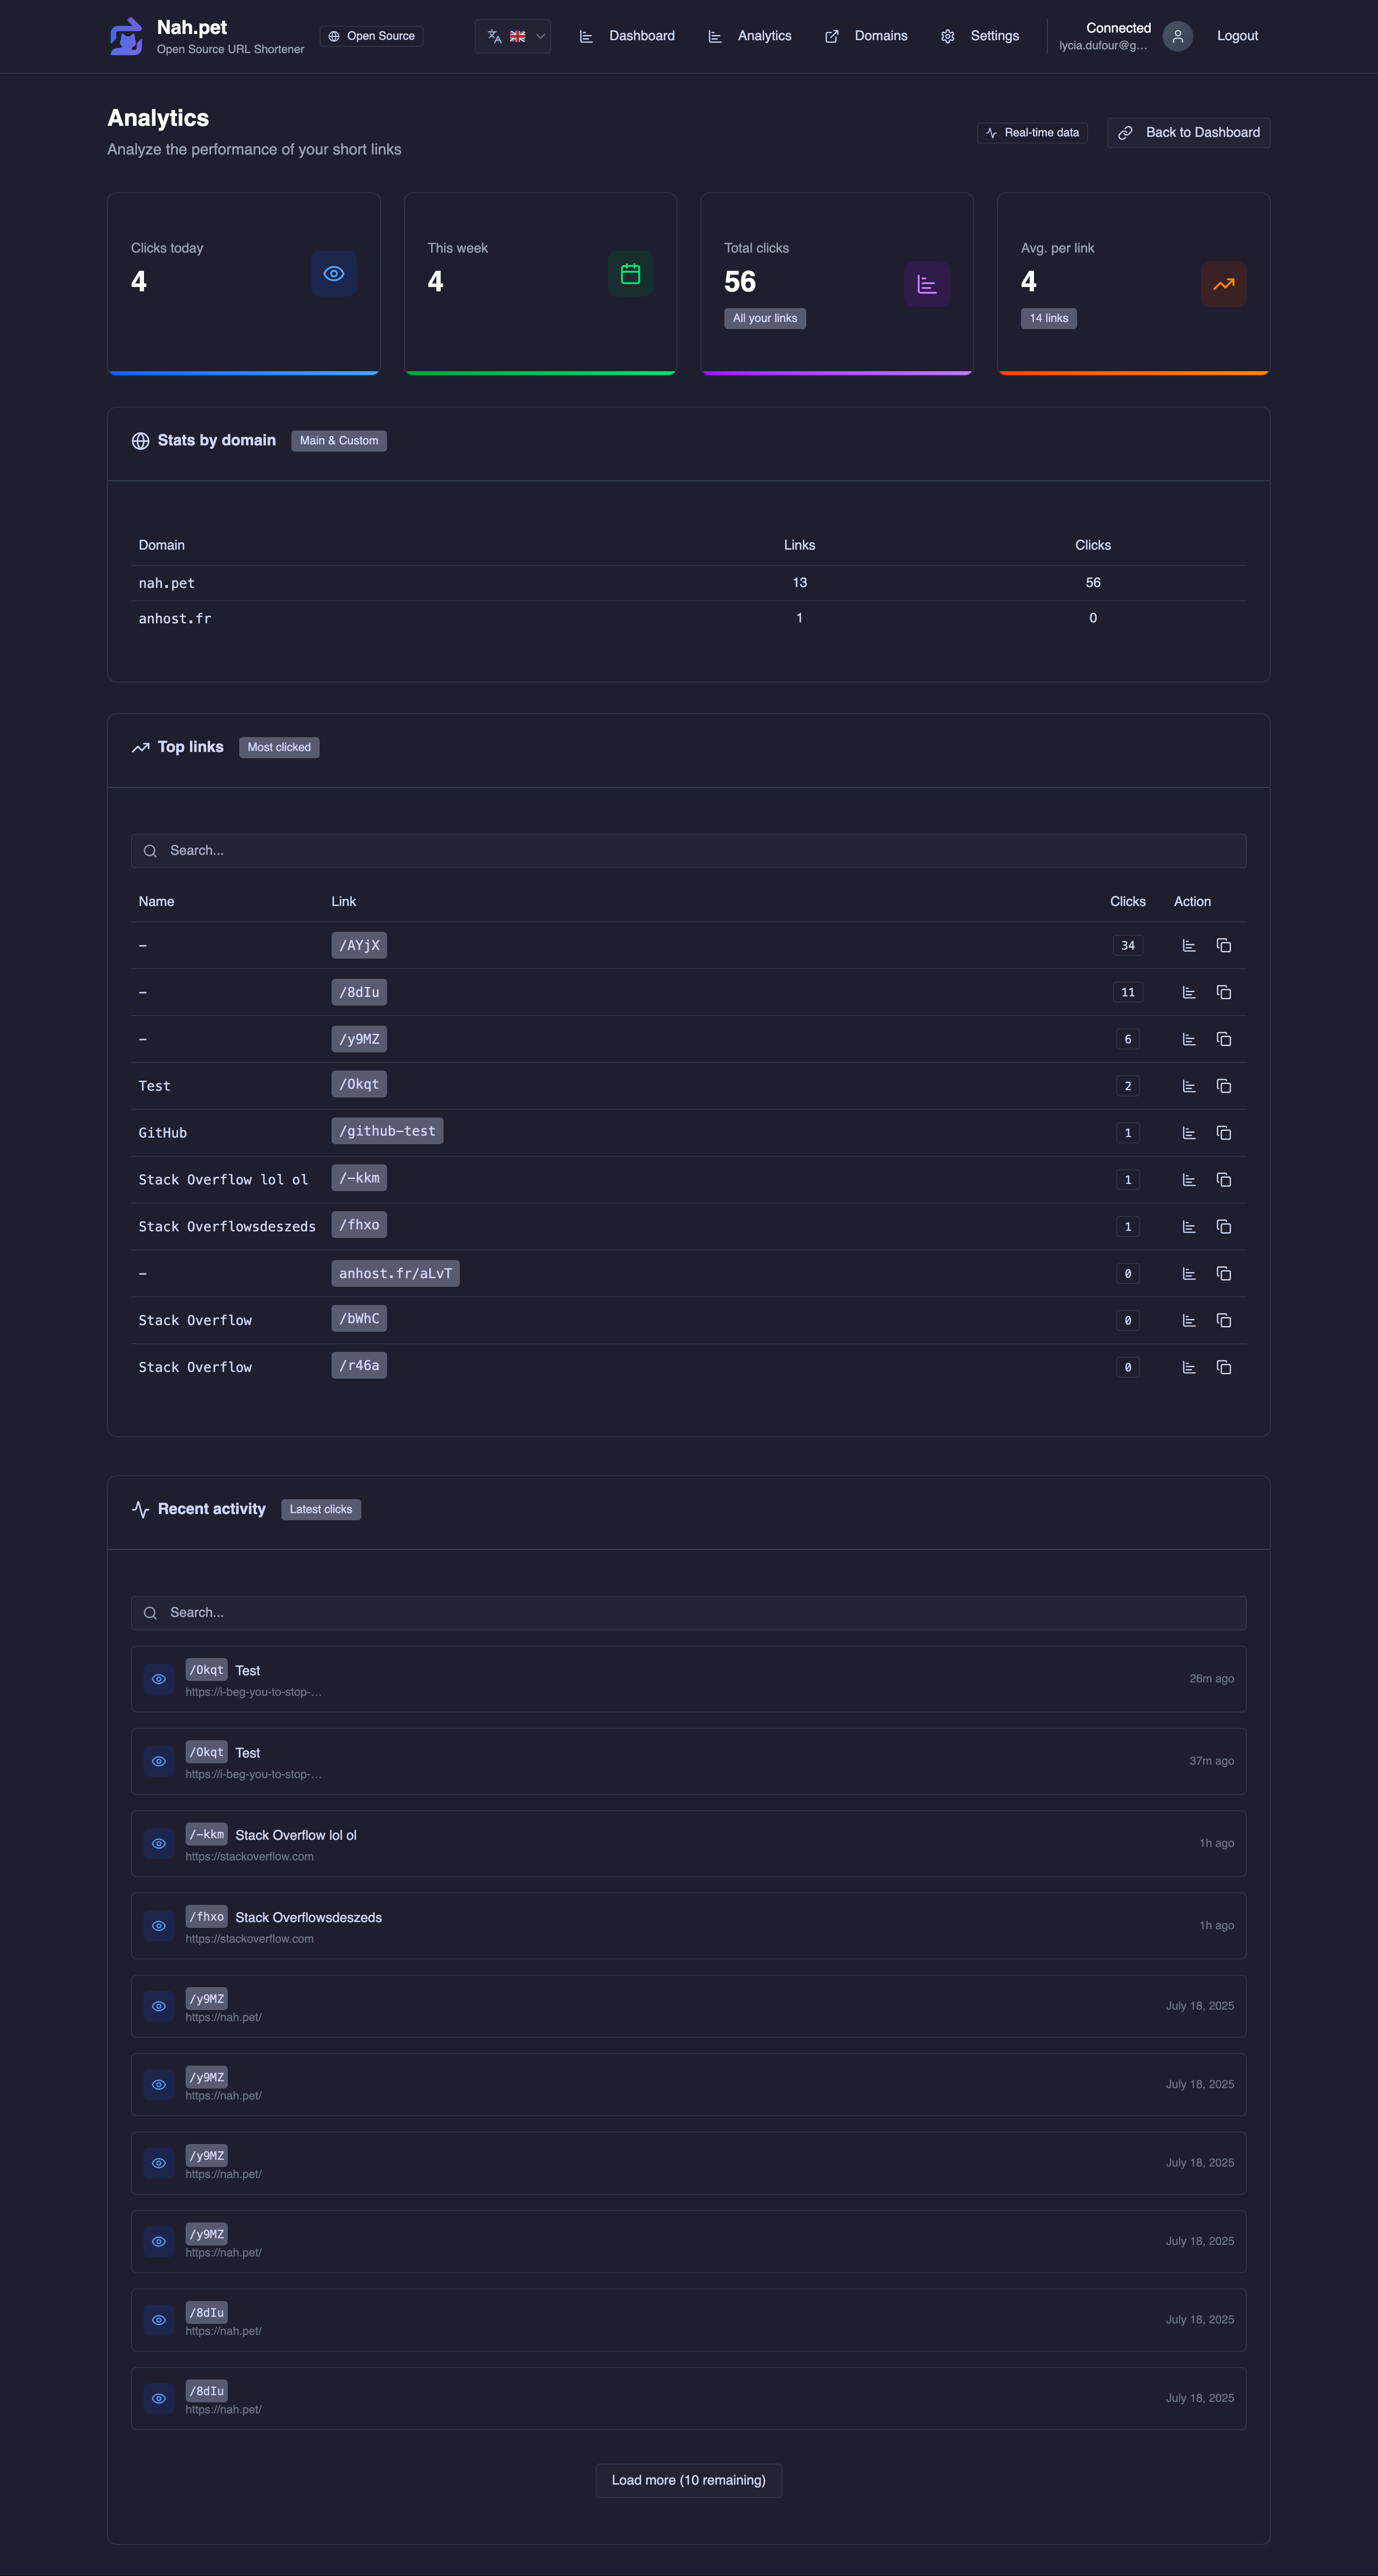Copy the anhost.fr/aLvT link
1378x2576 pixels.
(1223, 1274)
